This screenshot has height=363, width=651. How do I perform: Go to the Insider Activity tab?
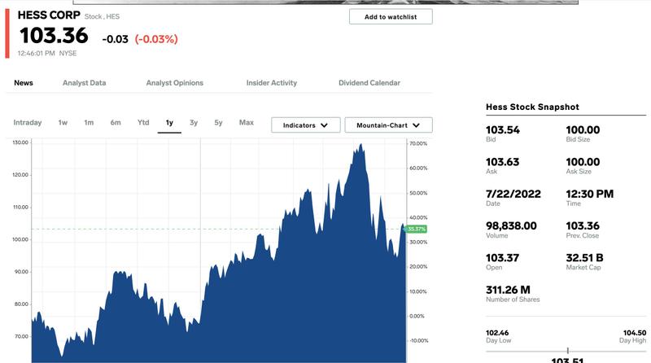point(272,83)
